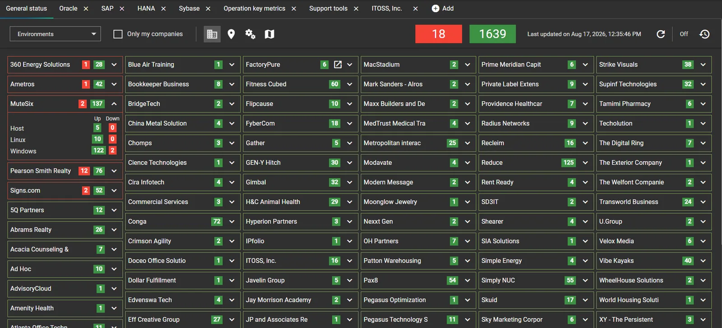Close the HANA tab
The image size is (722, 328).
(163, 9)
